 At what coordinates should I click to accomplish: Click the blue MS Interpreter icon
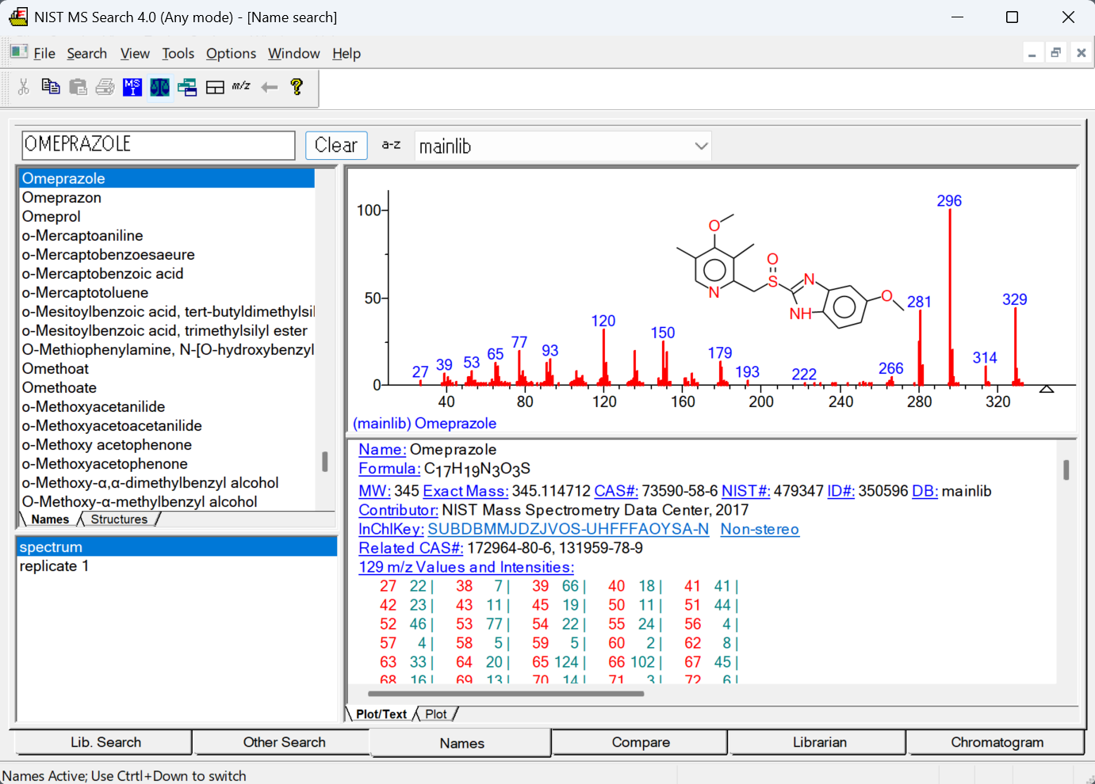(132, 86)
